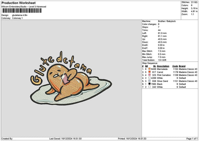Click the 'Stop Sequence:' heading
Viewport: 199px width, 141px height.
click(150, 63)
